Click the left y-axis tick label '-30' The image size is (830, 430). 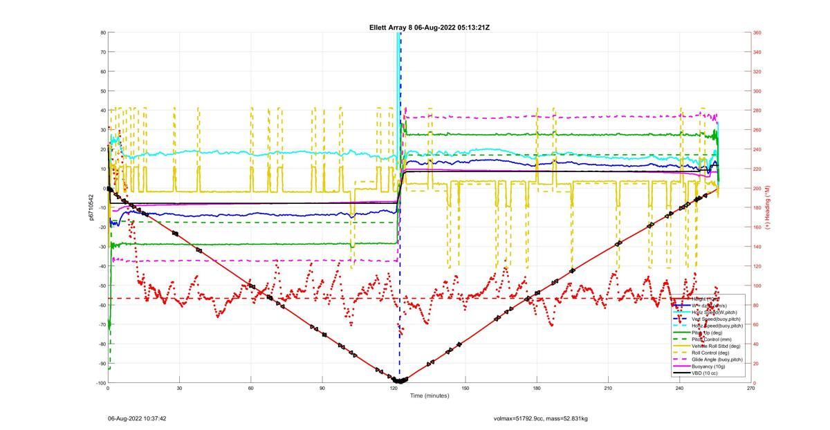coord(102,247)
